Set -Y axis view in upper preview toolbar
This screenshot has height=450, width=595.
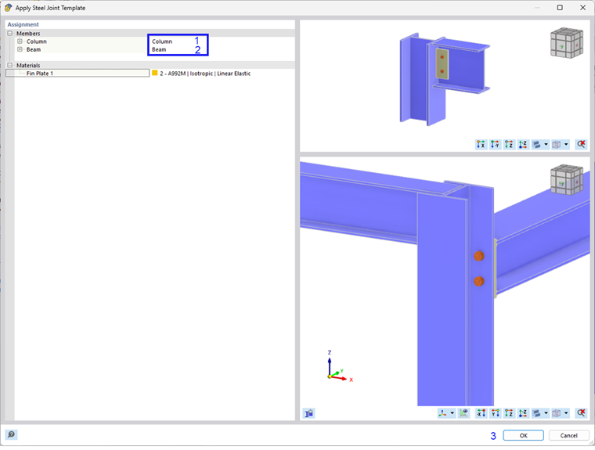(x=495, y=145)
